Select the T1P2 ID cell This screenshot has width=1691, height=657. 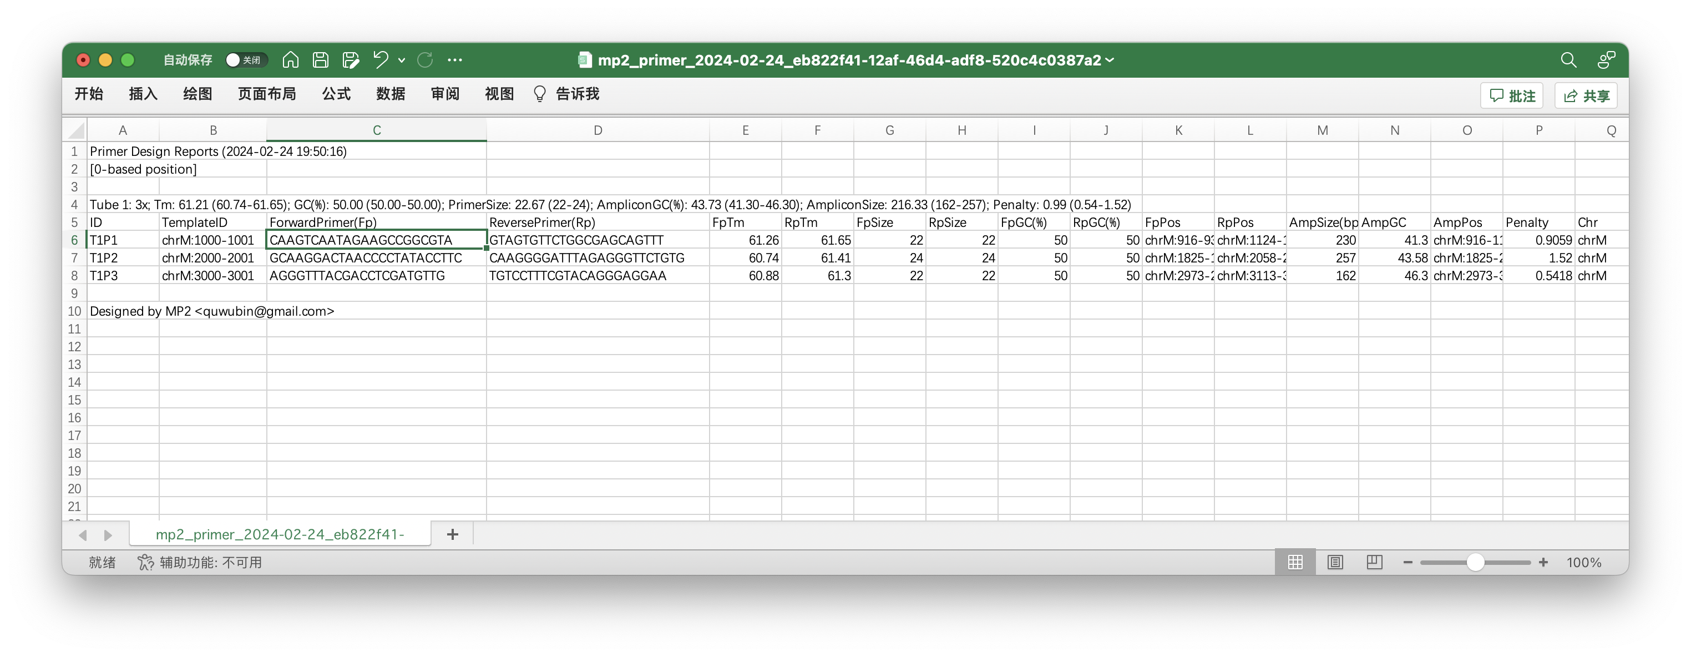[x=123, y=257]
